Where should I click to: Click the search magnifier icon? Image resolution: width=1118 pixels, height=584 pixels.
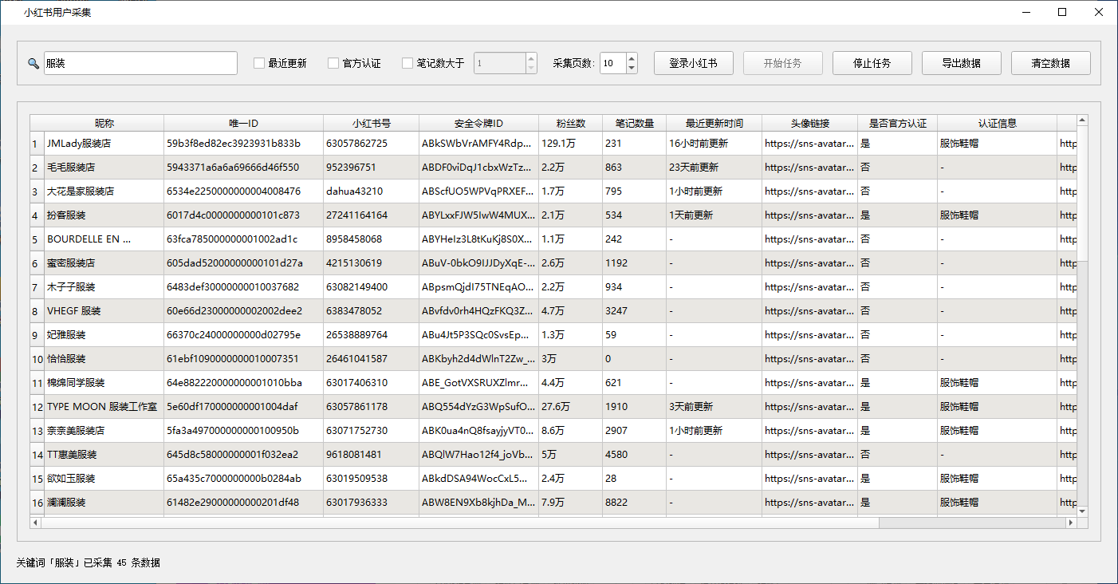pos(33,64)
